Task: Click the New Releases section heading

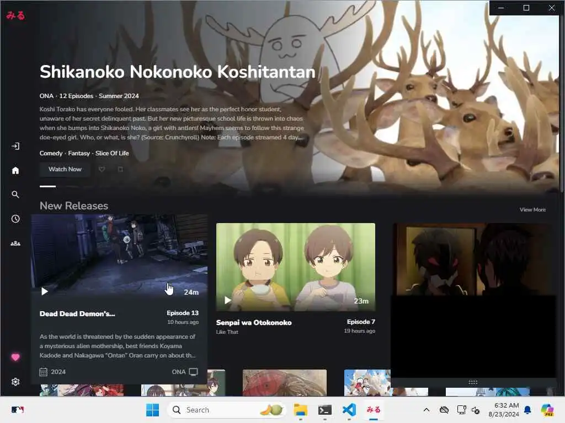Action: [74, 206]
